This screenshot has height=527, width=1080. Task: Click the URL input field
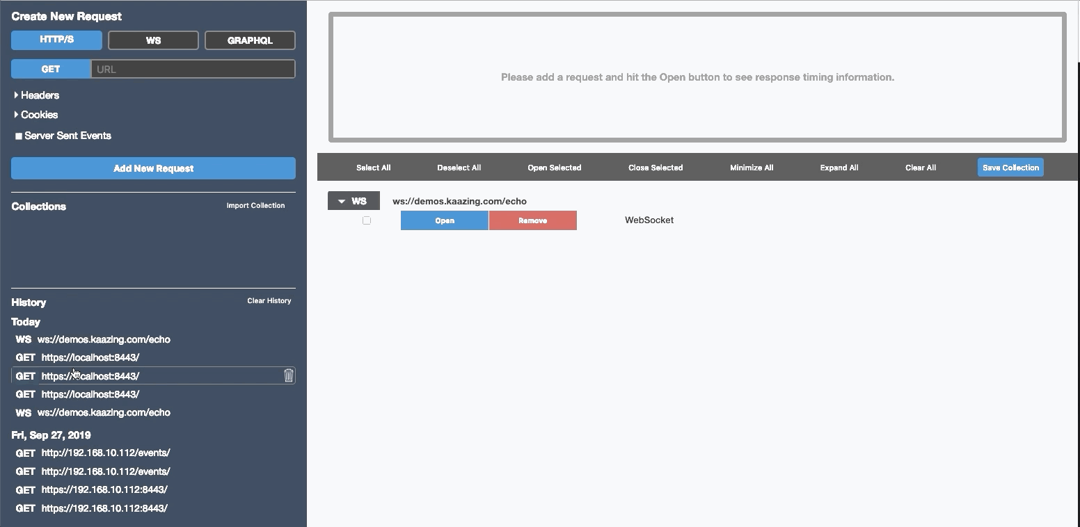point(193,69)
